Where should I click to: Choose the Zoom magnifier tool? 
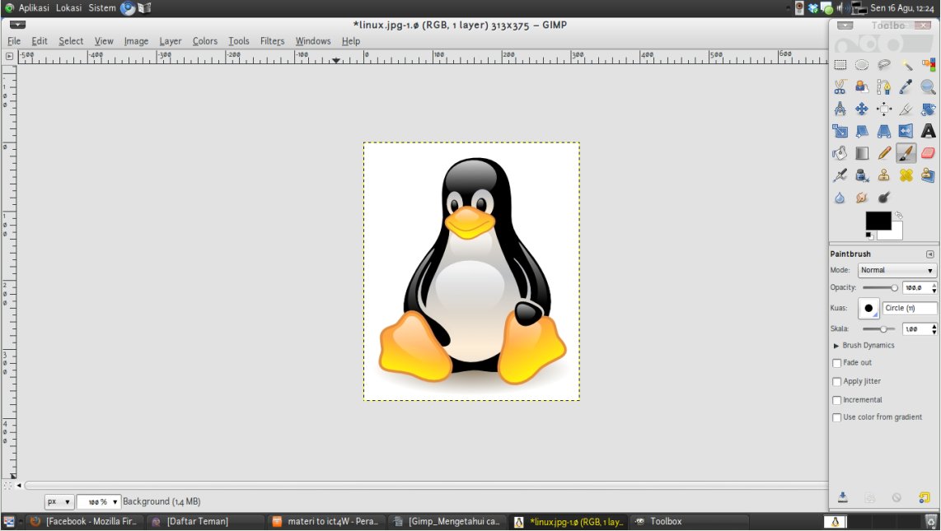click(x=928, y=86)
